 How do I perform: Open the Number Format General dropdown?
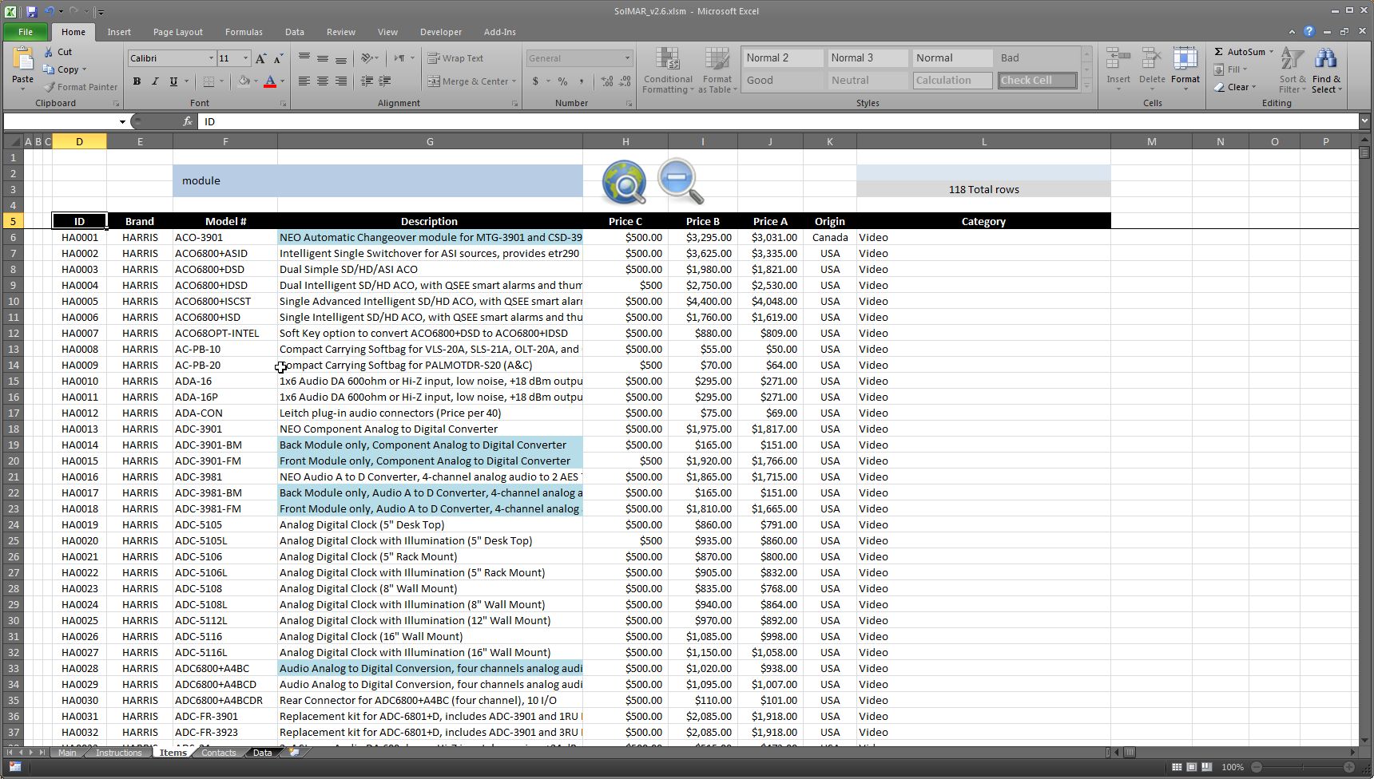click(627, 58)
